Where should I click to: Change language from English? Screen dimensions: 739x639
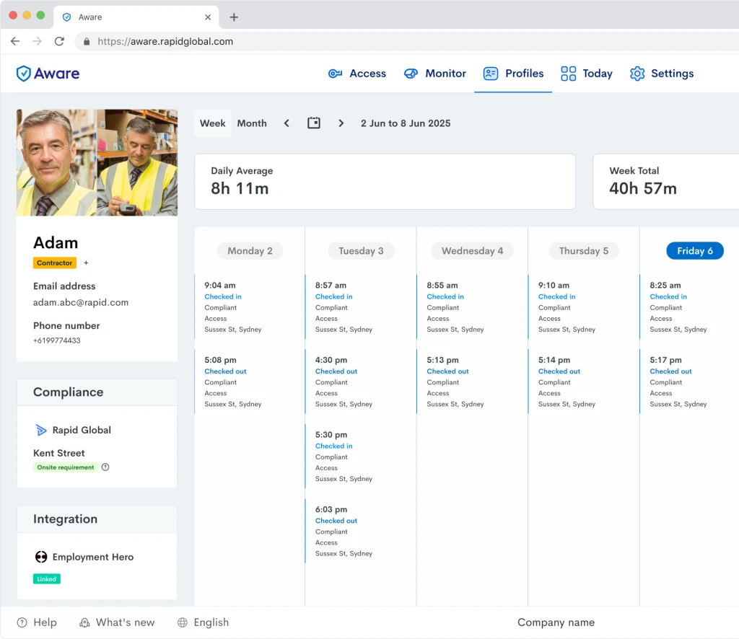203,622
